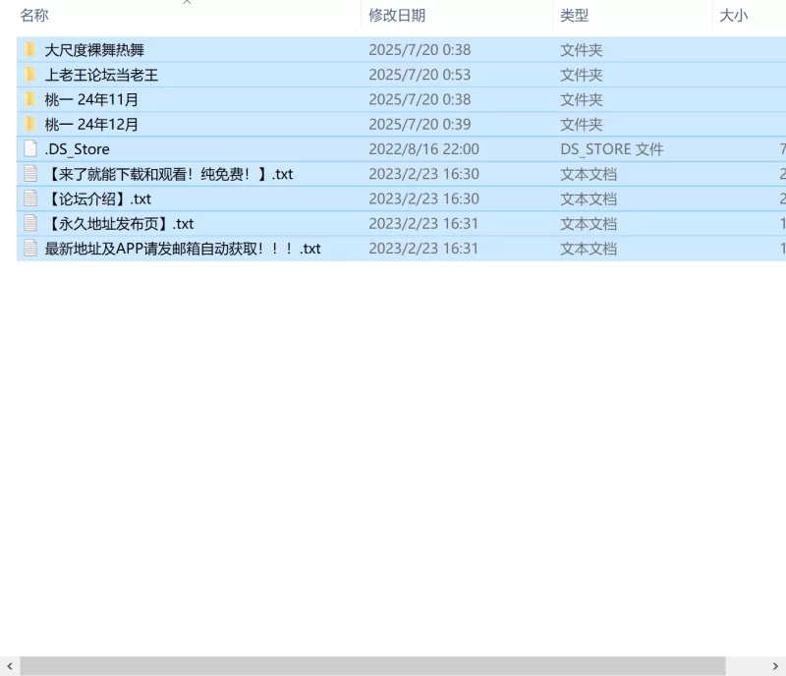Screen dimensions: 786x676
Task: Select the 上老王论坛当老王 folder name
Action: 101,75
